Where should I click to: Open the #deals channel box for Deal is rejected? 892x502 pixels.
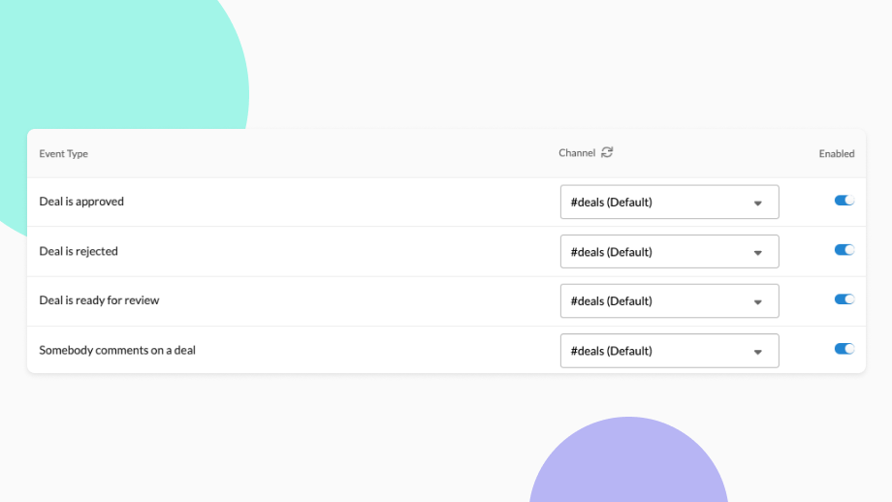point(659,252)
